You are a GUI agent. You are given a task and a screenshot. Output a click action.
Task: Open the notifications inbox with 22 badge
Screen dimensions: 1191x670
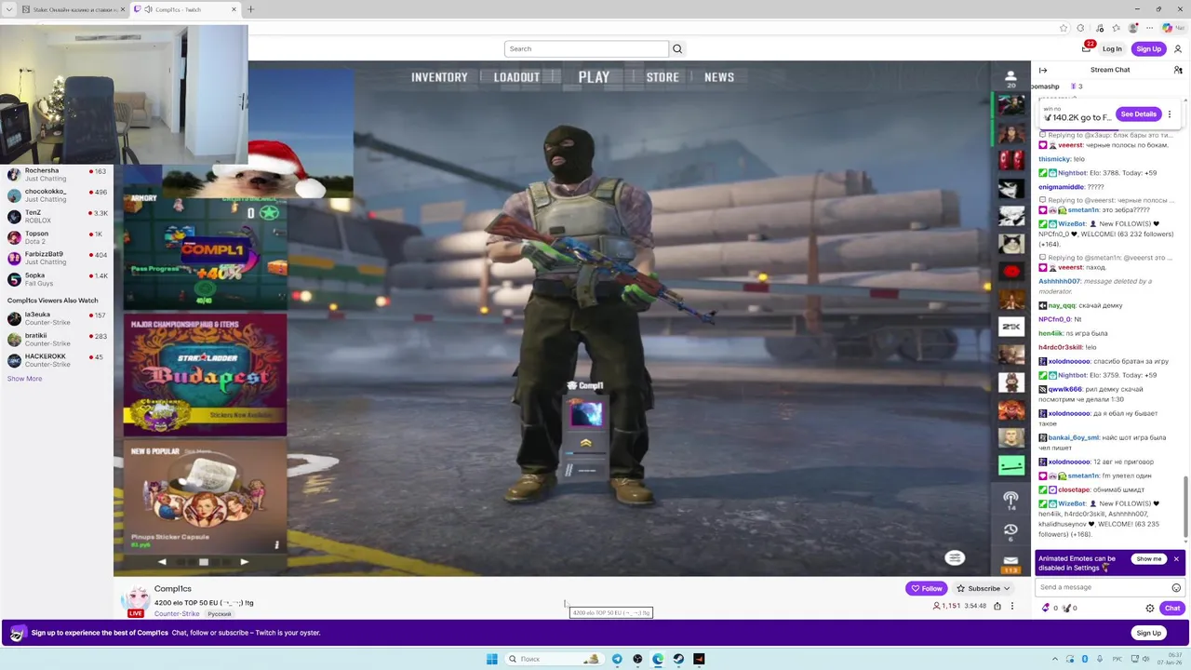[x=1086, y=48]
